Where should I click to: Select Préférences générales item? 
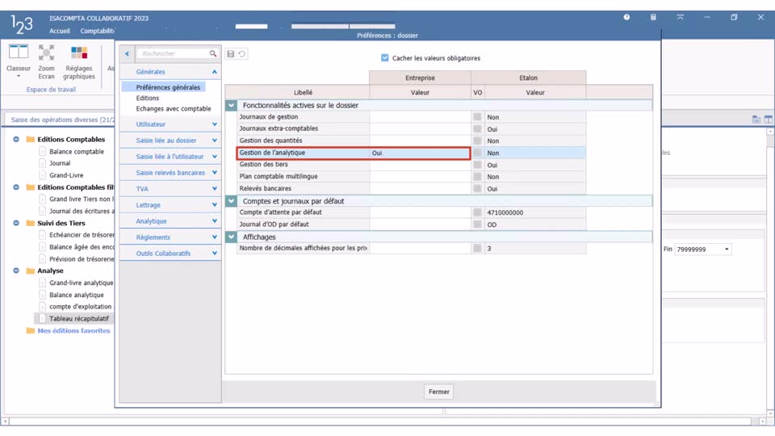pyautogui.click(x=168, y=87)
